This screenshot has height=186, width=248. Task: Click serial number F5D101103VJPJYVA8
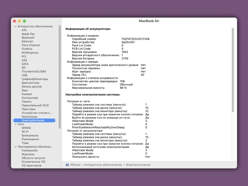point(136,39)
